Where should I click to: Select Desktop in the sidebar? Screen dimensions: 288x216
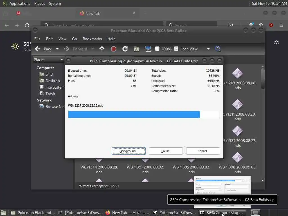[x=49, y=81]
